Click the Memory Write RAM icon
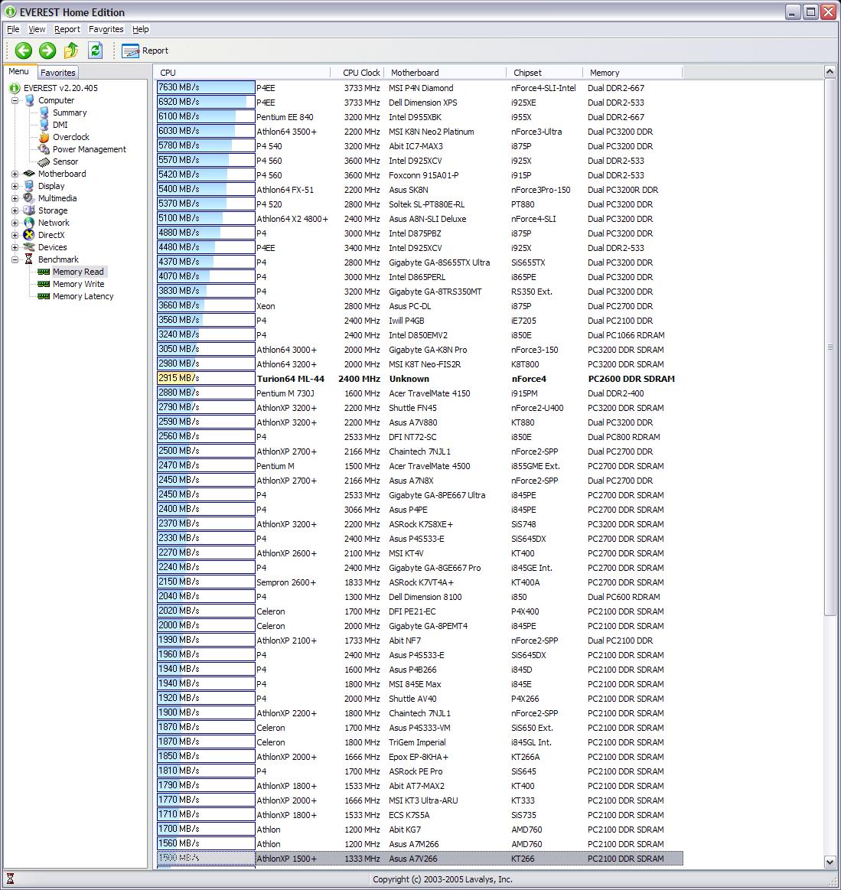The image size is (841, 890). (x=44, y=285)
